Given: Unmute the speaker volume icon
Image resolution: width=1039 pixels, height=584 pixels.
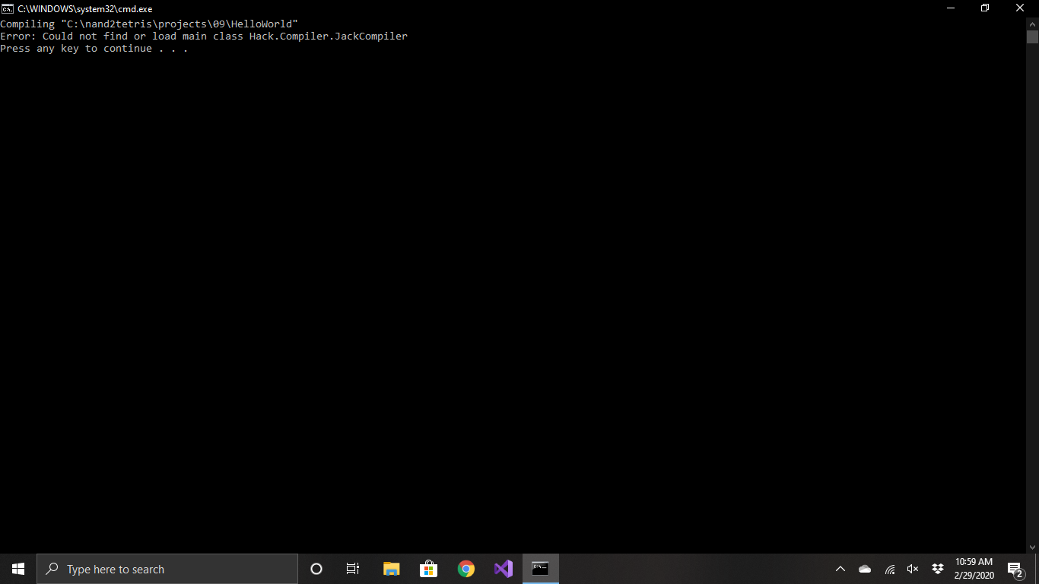Looking at the screenshot, I should coord(913,569).
